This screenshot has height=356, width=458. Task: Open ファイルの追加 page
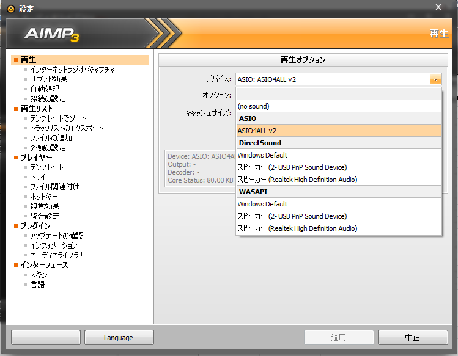(x=51, y=138)
